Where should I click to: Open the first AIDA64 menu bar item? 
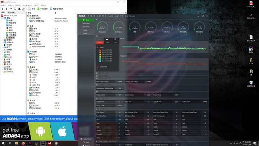pyautogui.click(x=4, y=5)
